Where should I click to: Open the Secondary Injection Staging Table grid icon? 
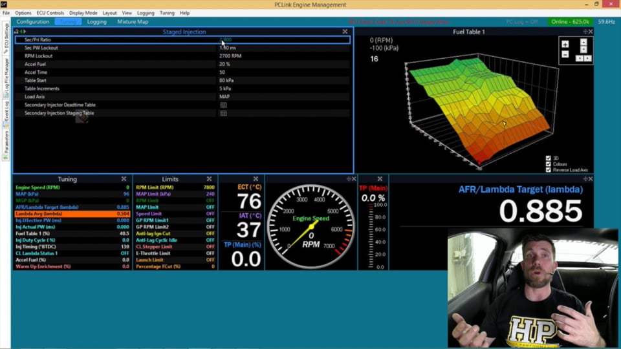[223, 113]
